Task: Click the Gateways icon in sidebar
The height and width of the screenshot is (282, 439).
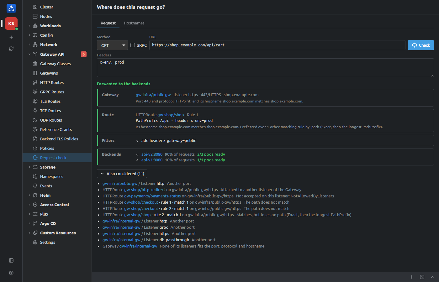Action: pos(35,73)
